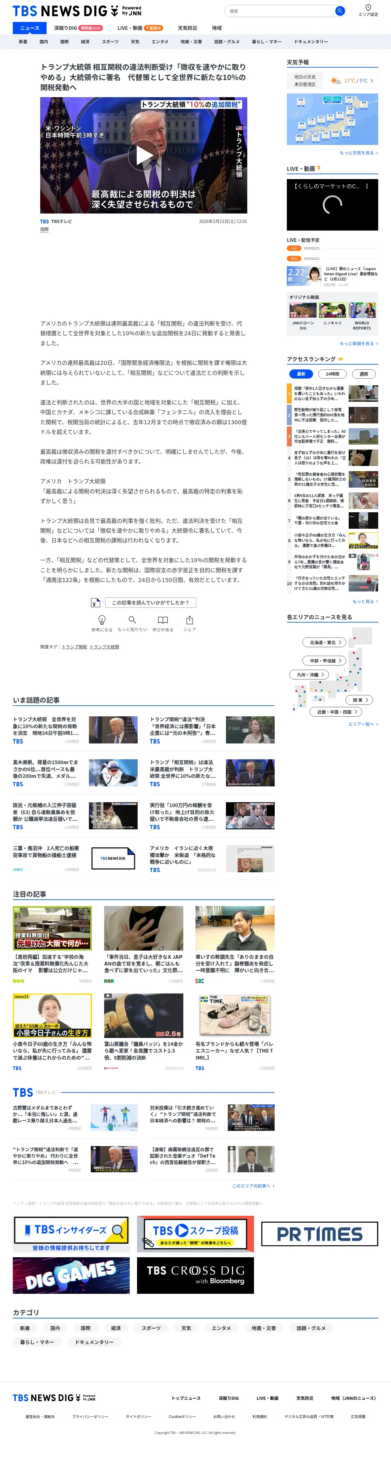Open スポーツ in sub navigation bar

[110, 42]
